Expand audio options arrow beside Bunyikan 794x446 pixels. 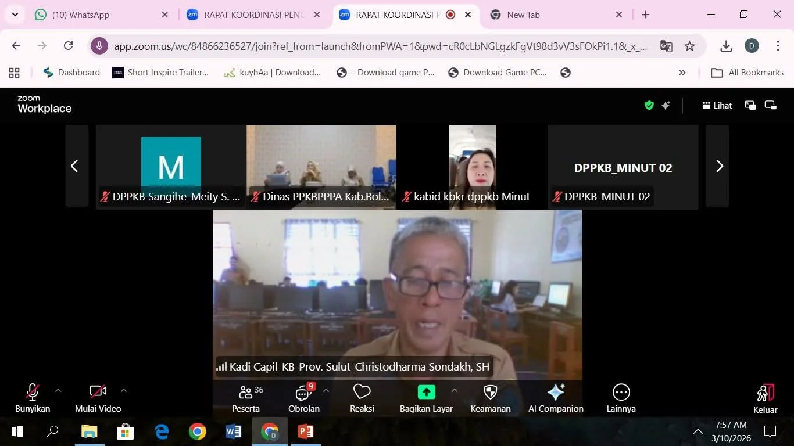pyautogui.click(x=58, y=391)
